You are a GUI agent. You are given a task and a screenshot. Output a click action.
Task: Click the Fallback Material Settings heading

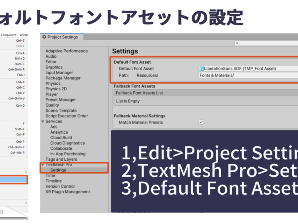click(139, 116)
